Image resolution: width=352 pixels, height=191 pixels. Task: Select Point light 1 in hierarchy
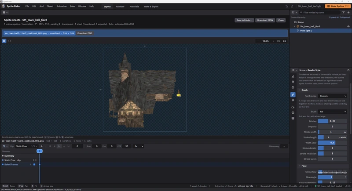pyautogui.click(x=321, y=31)
